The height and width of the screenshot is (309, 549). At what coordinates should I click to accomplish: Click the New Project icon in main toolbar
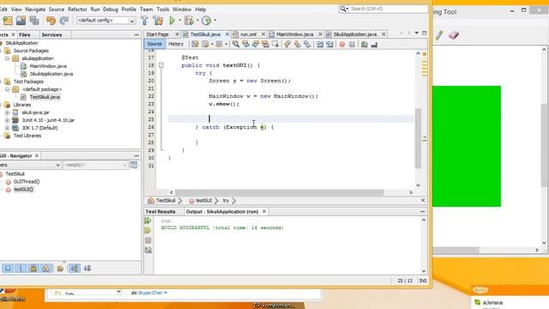pyautogui.click(x=8, y=21)
